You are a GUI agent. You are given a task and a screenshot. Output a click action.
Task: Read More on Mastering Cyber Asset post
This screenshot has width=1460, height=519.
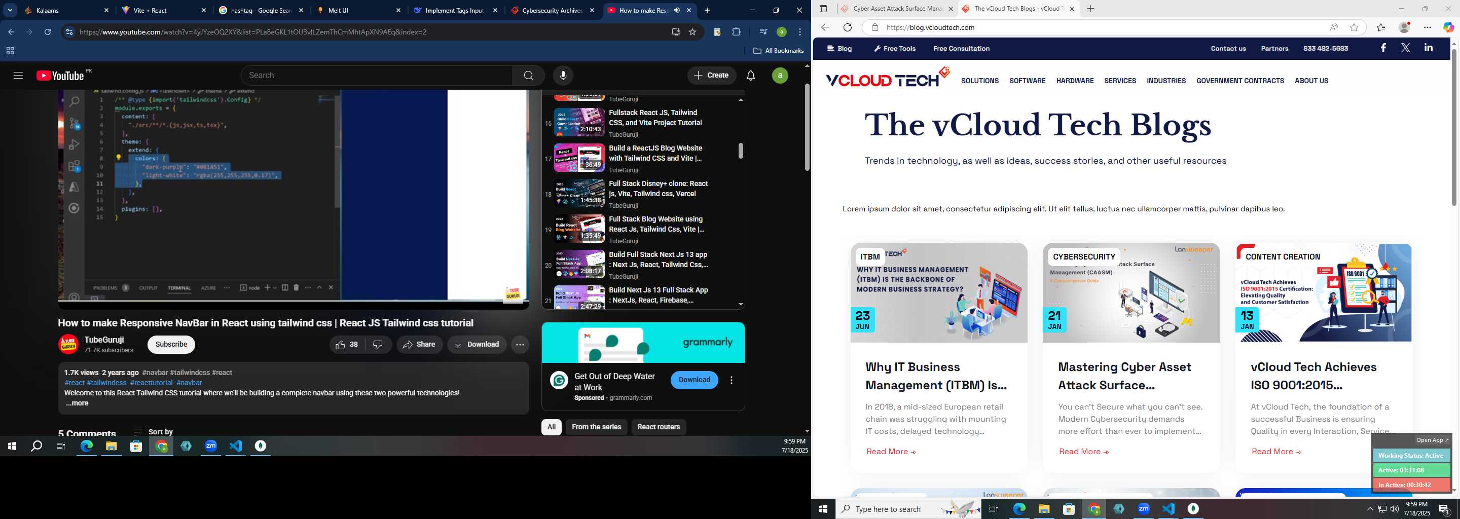pos(1084,452)
